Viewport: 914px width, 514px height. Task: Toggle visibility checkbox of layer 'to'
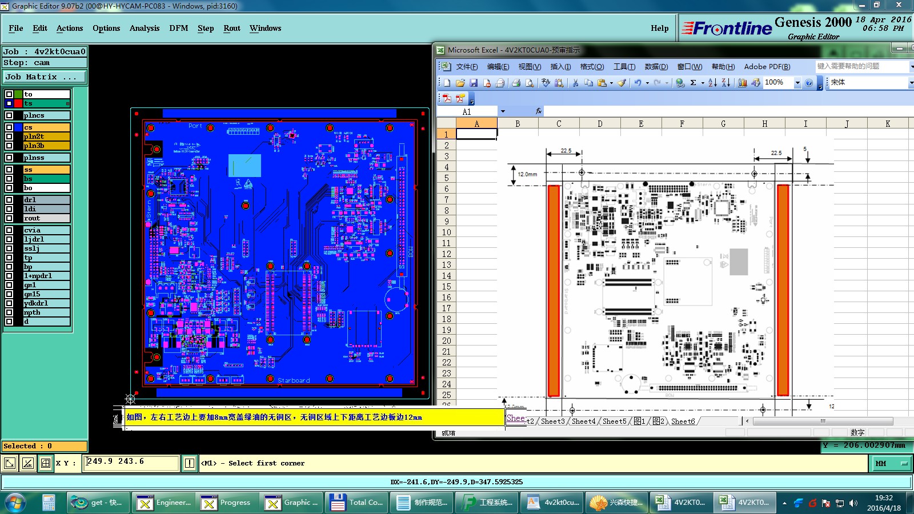tap(9, 94)
